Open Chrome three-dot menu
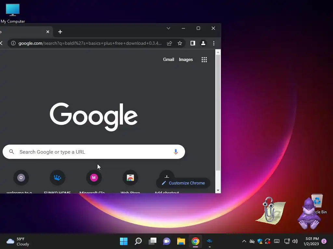 point(214,43)
